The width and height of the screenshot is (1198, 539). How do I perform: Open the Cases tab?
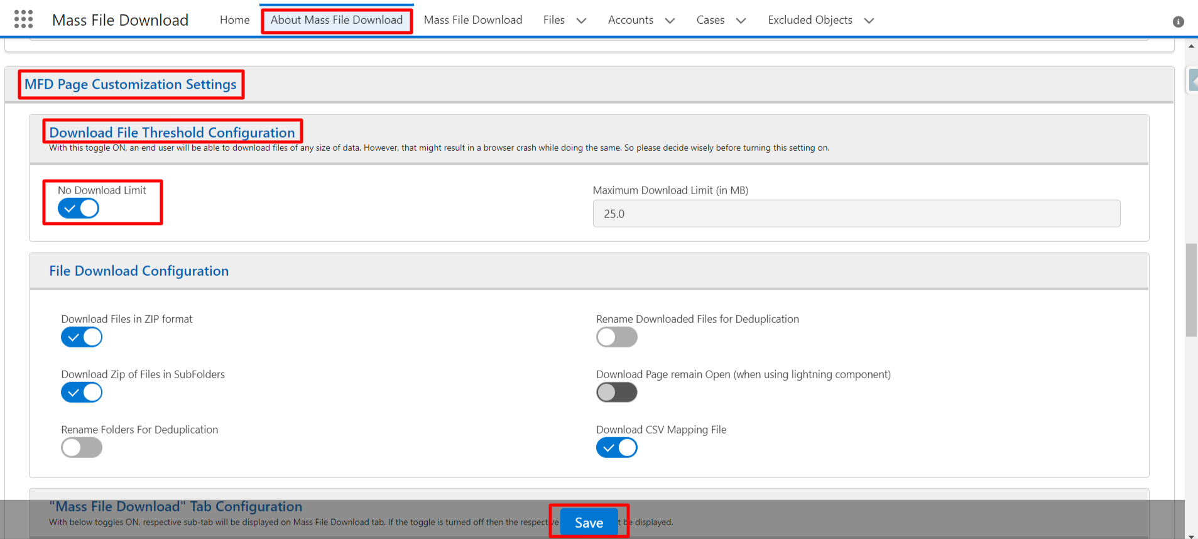(711, 20)
